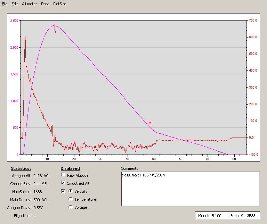Click the M main deploy marker on graph
The height and width of the screenshot is (224, 267).
tap(150, 123)
